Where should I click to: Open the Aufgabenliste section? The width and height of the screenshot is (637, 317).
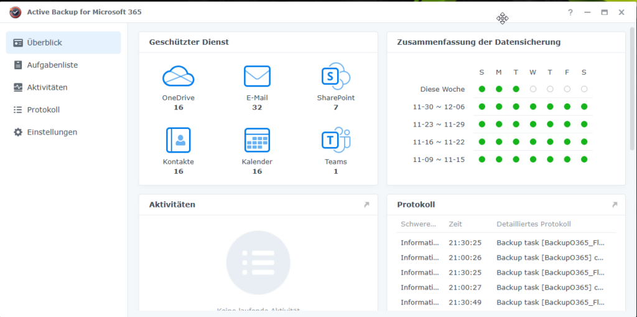[x=52, y=65]
